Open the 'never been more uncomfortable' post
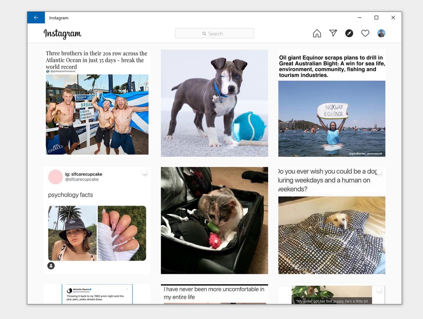Image resolution: width=423 pixels, height=319 pixels. [214, 294]
